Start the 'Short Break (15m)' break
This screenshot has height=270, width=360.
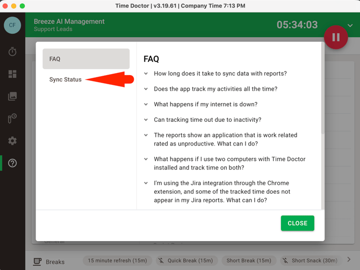click(x=249, y=260)
